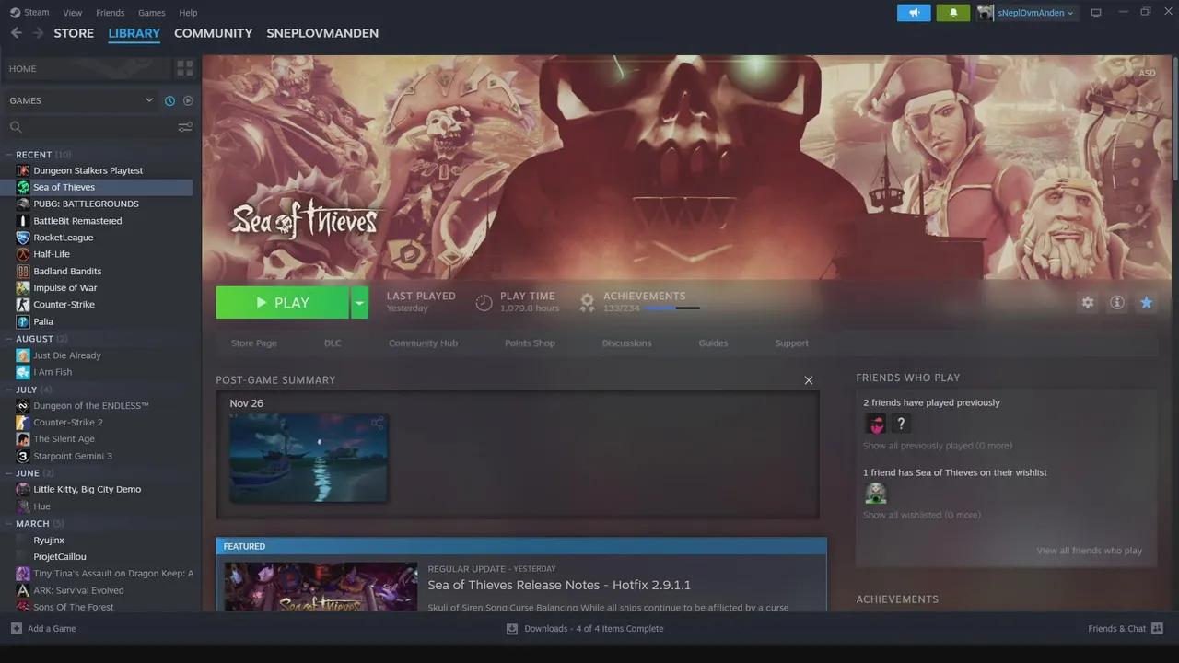Screen dimensions: 1179x663
Task: Click the game info circle icon
Action: point(1116,302)
